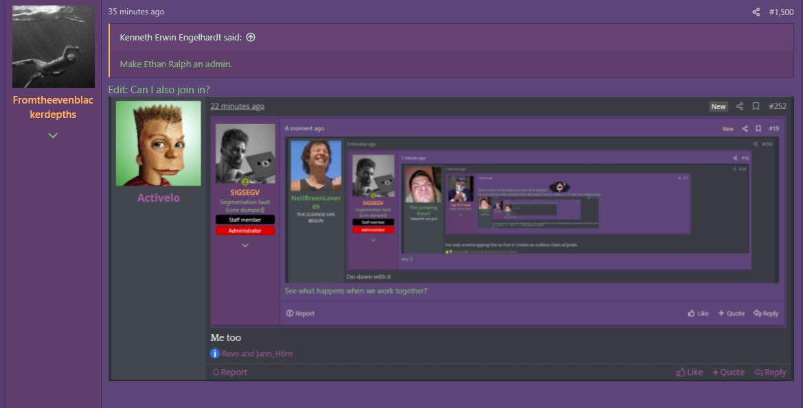Viewport: 803px width, 408px height.
Task: Click the text about screencapping endless chain of posts
Action: 510,245
